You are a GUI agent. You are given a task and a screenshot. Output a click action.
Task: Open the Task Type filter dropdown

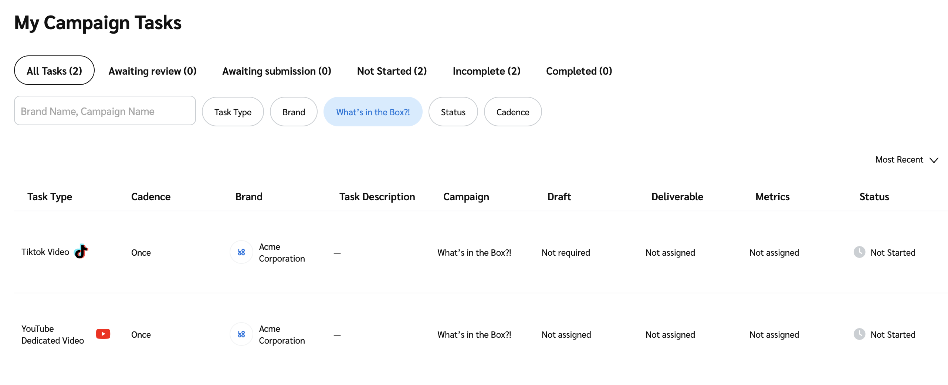[x=233, y=112]
